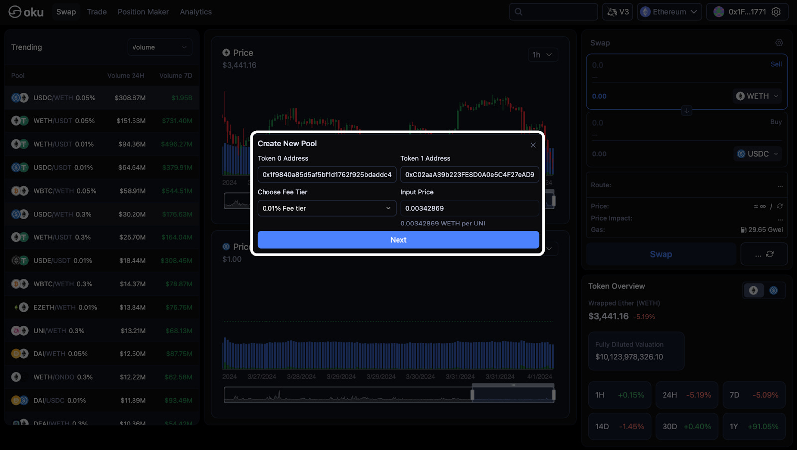Open Swap settings via the gear icon
This screenshot has width=797, height=450.
point(778,43)
